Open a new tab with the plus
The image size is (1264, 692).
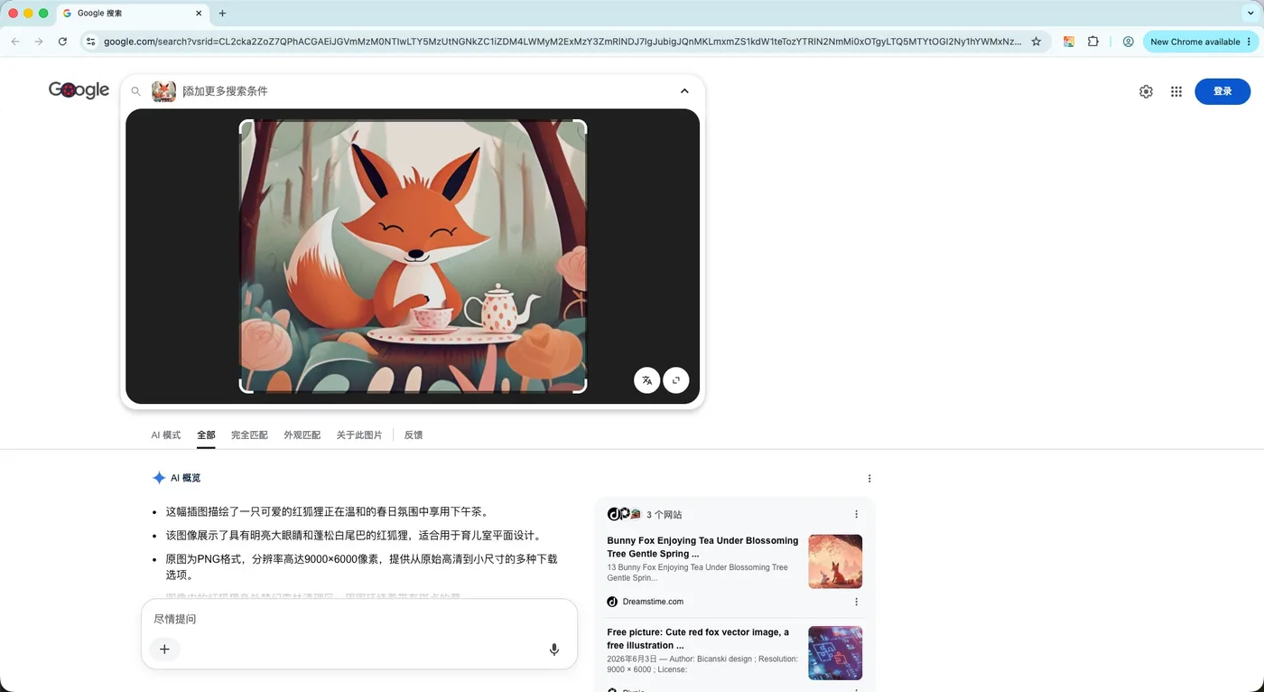pos(222,14)
